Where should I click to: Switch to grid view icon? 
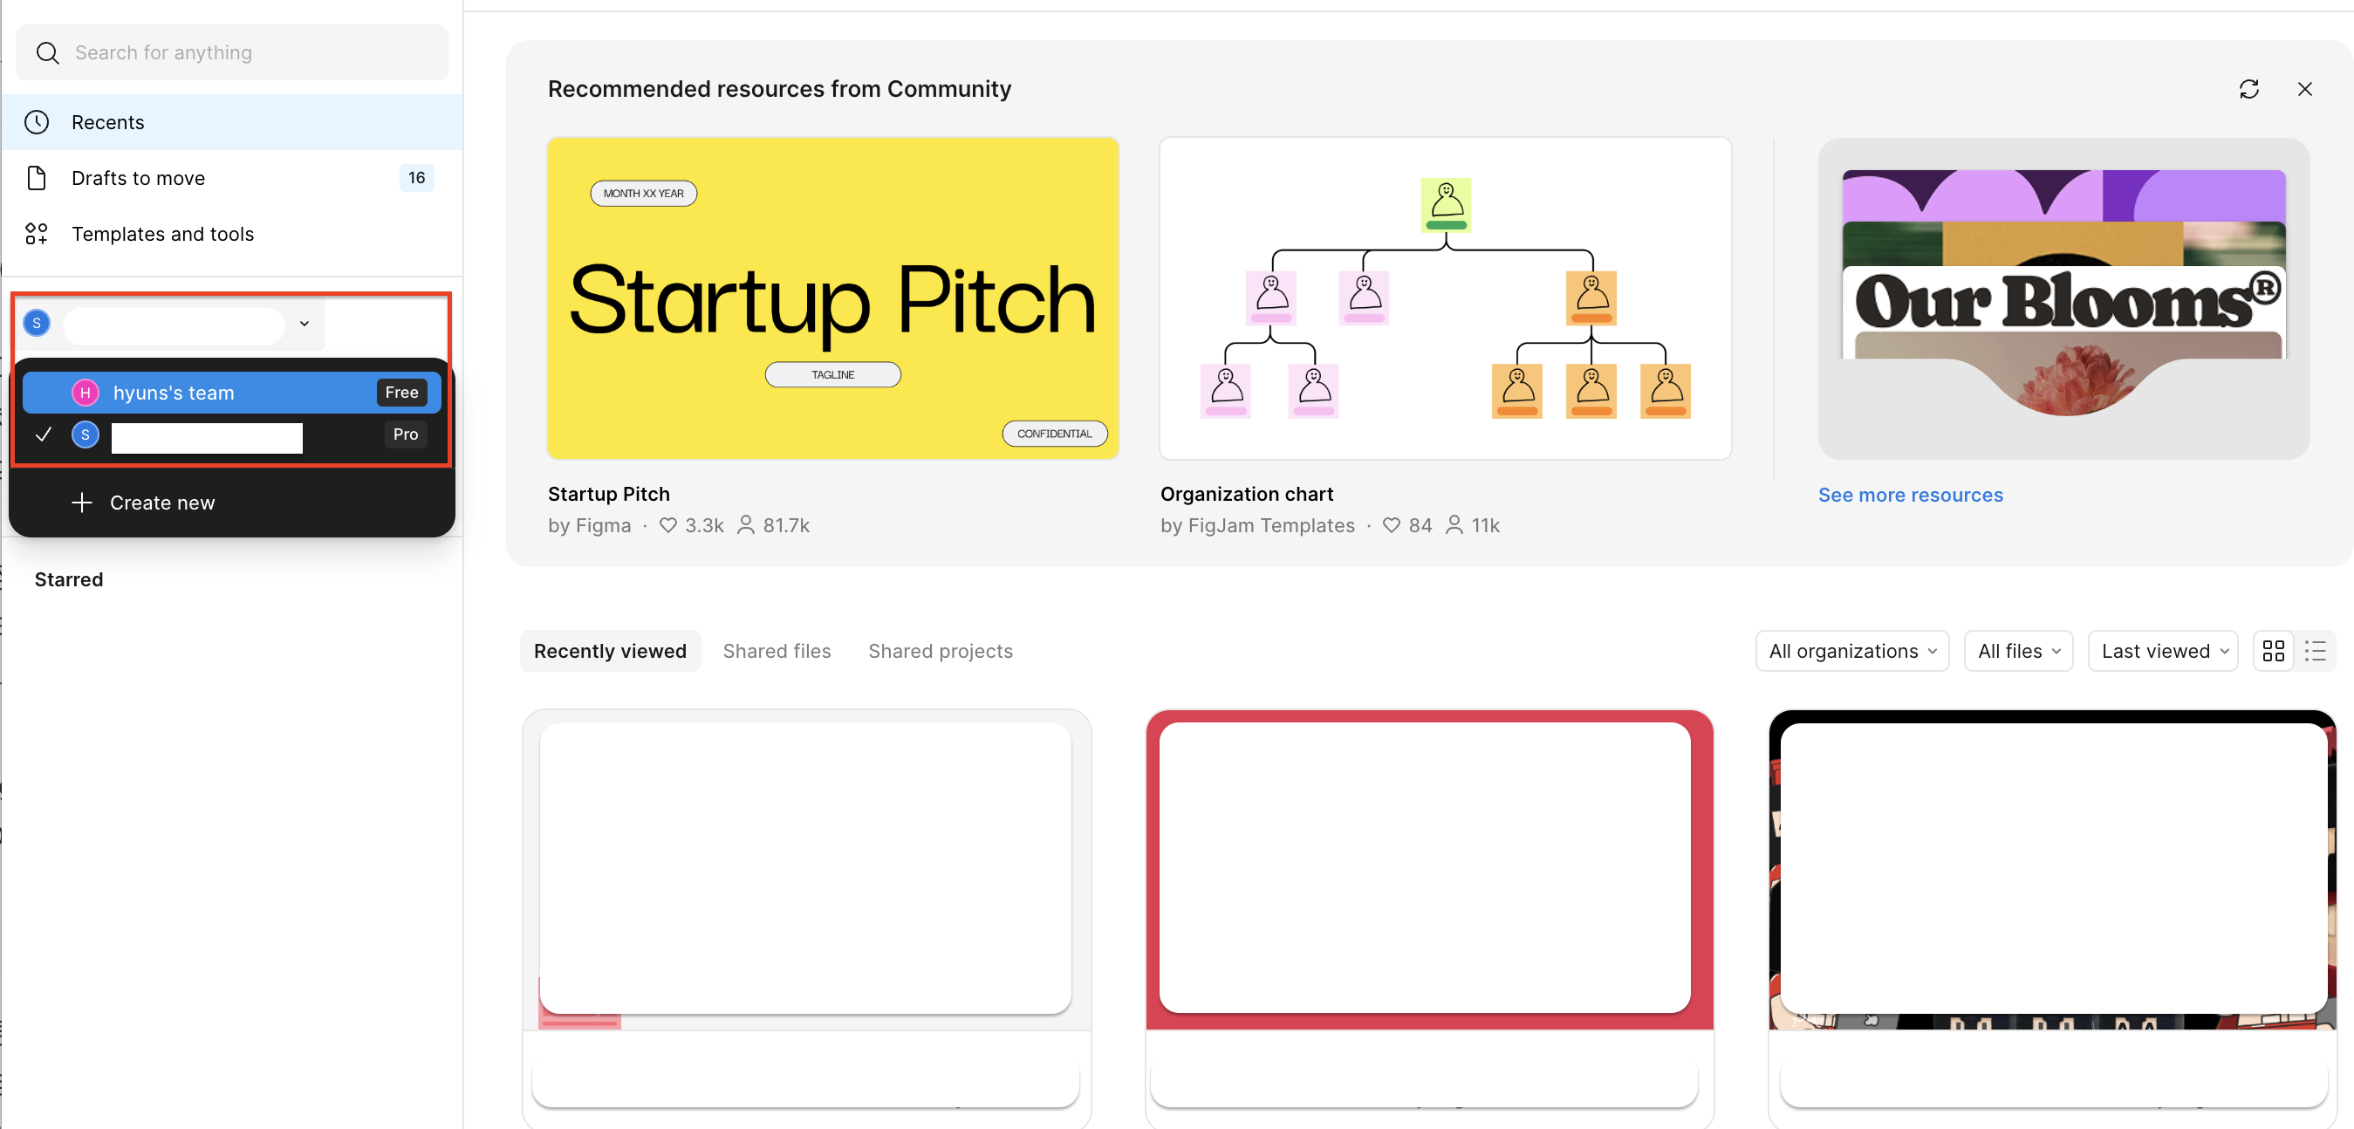(2273, 651)
